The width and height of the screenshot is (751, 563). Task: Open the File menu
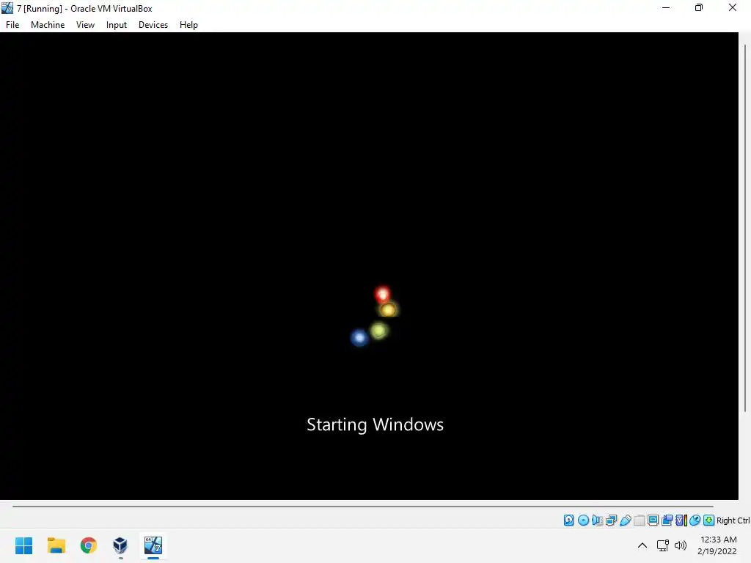pos(12,25)
